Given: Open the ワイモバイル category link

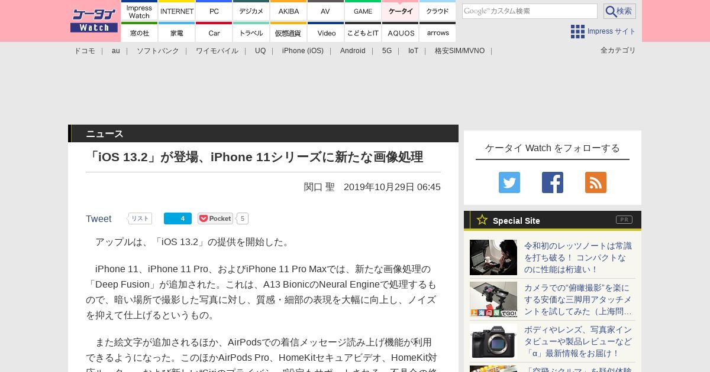Looking at the screenshot, I should pyautogui.click(x=217, y=51).
